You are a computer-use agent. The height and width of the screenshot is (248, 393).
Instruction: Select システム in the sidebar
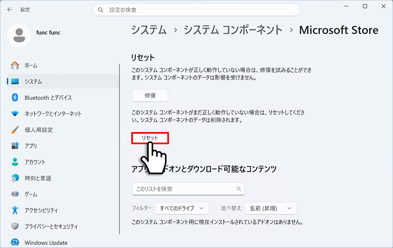(63, 82)
